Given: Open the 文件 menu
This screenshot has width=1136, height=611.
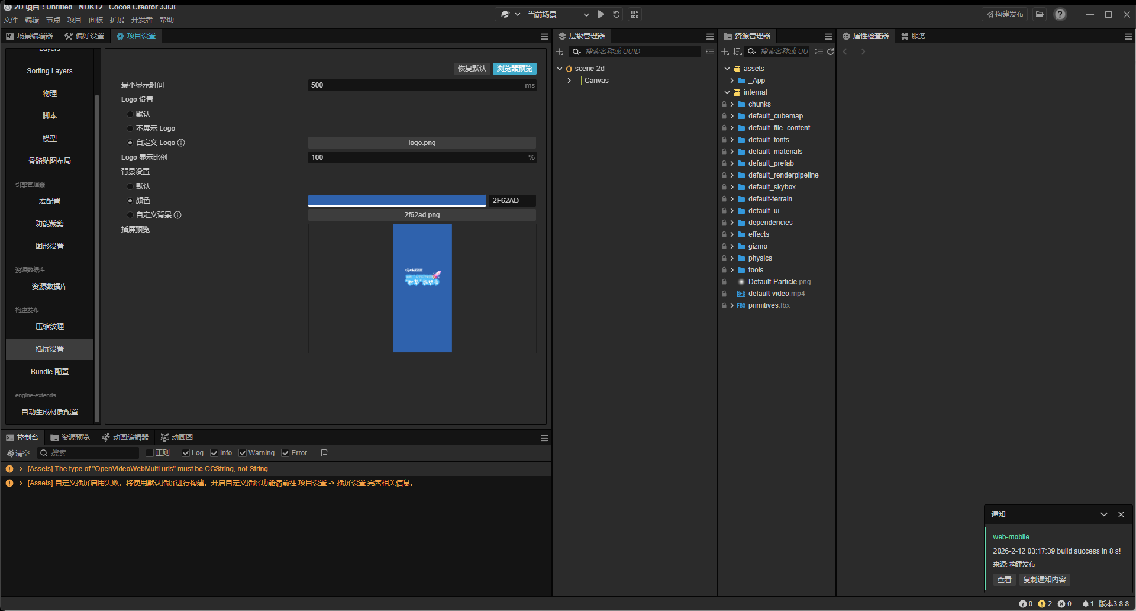Looking at the screenshot, I should coord(11,20).
